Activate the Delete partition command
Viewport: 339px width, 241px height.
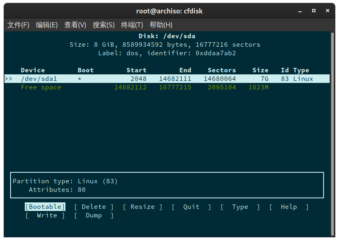93,207
